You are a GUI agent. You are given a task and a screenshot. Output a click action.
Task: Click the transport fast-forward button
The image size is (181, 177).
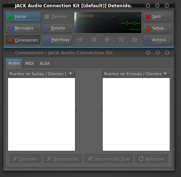pos(135,40)
